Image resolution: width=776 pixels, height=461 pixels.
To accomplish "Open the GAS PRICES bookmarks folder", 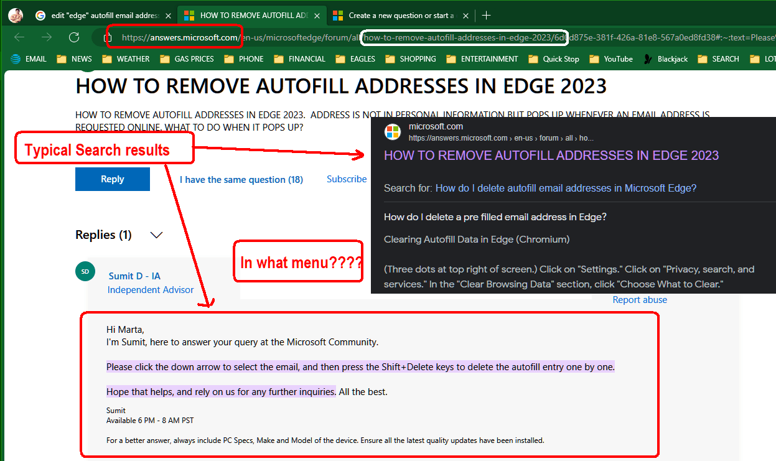I will coord(187,59).
